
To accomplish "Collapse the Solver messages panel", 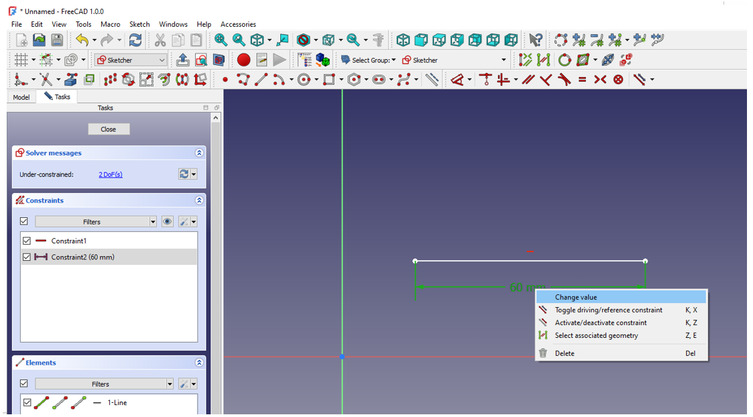I will coord(199,152).
